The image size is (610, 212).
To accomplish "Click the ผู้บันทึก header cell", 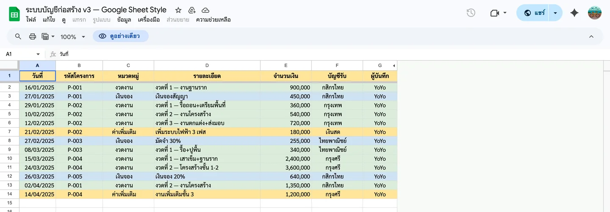I will coord(380,76).
